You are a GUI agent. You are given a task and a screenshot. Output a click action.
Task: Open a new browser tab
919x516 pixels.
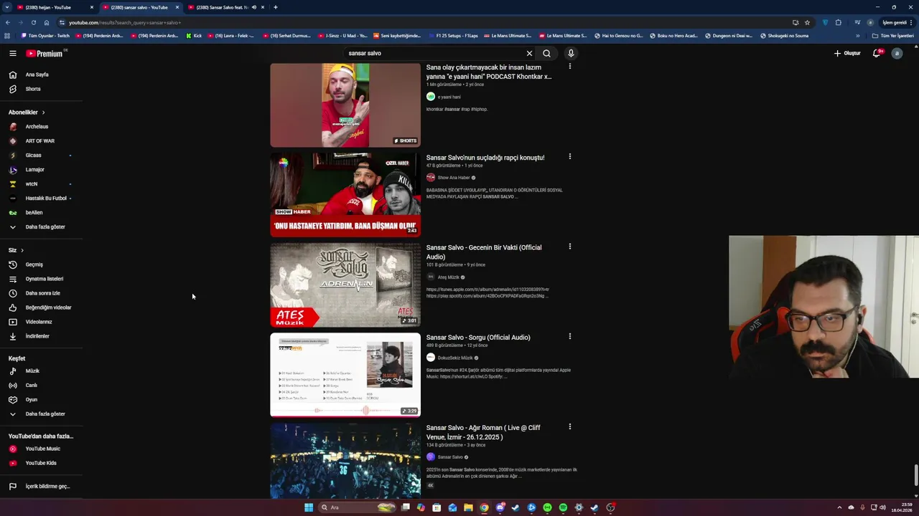pos(276,7)
